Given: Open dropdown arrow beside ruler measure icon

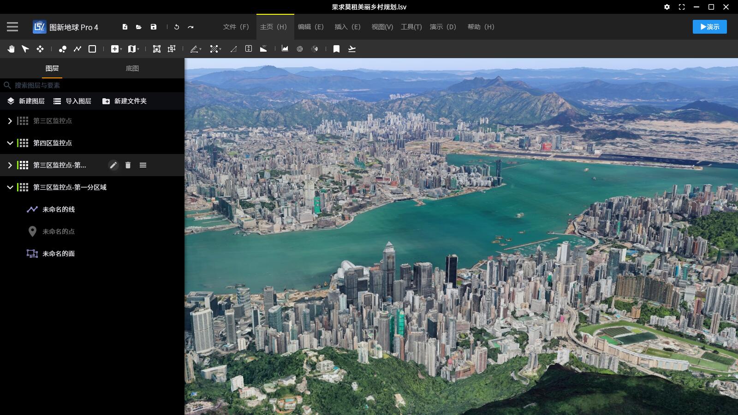Looking at the screenshot, I should click(201, 49).
